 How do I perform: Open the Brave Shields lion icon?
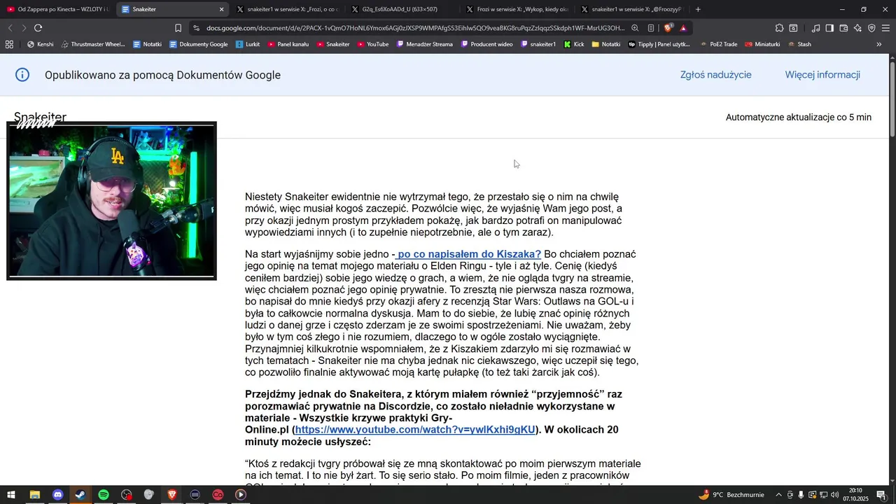[x=668, y=28]
